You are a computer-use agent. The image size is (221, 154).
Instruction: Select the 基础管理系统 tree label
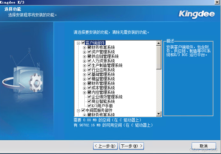coord(103,74)
